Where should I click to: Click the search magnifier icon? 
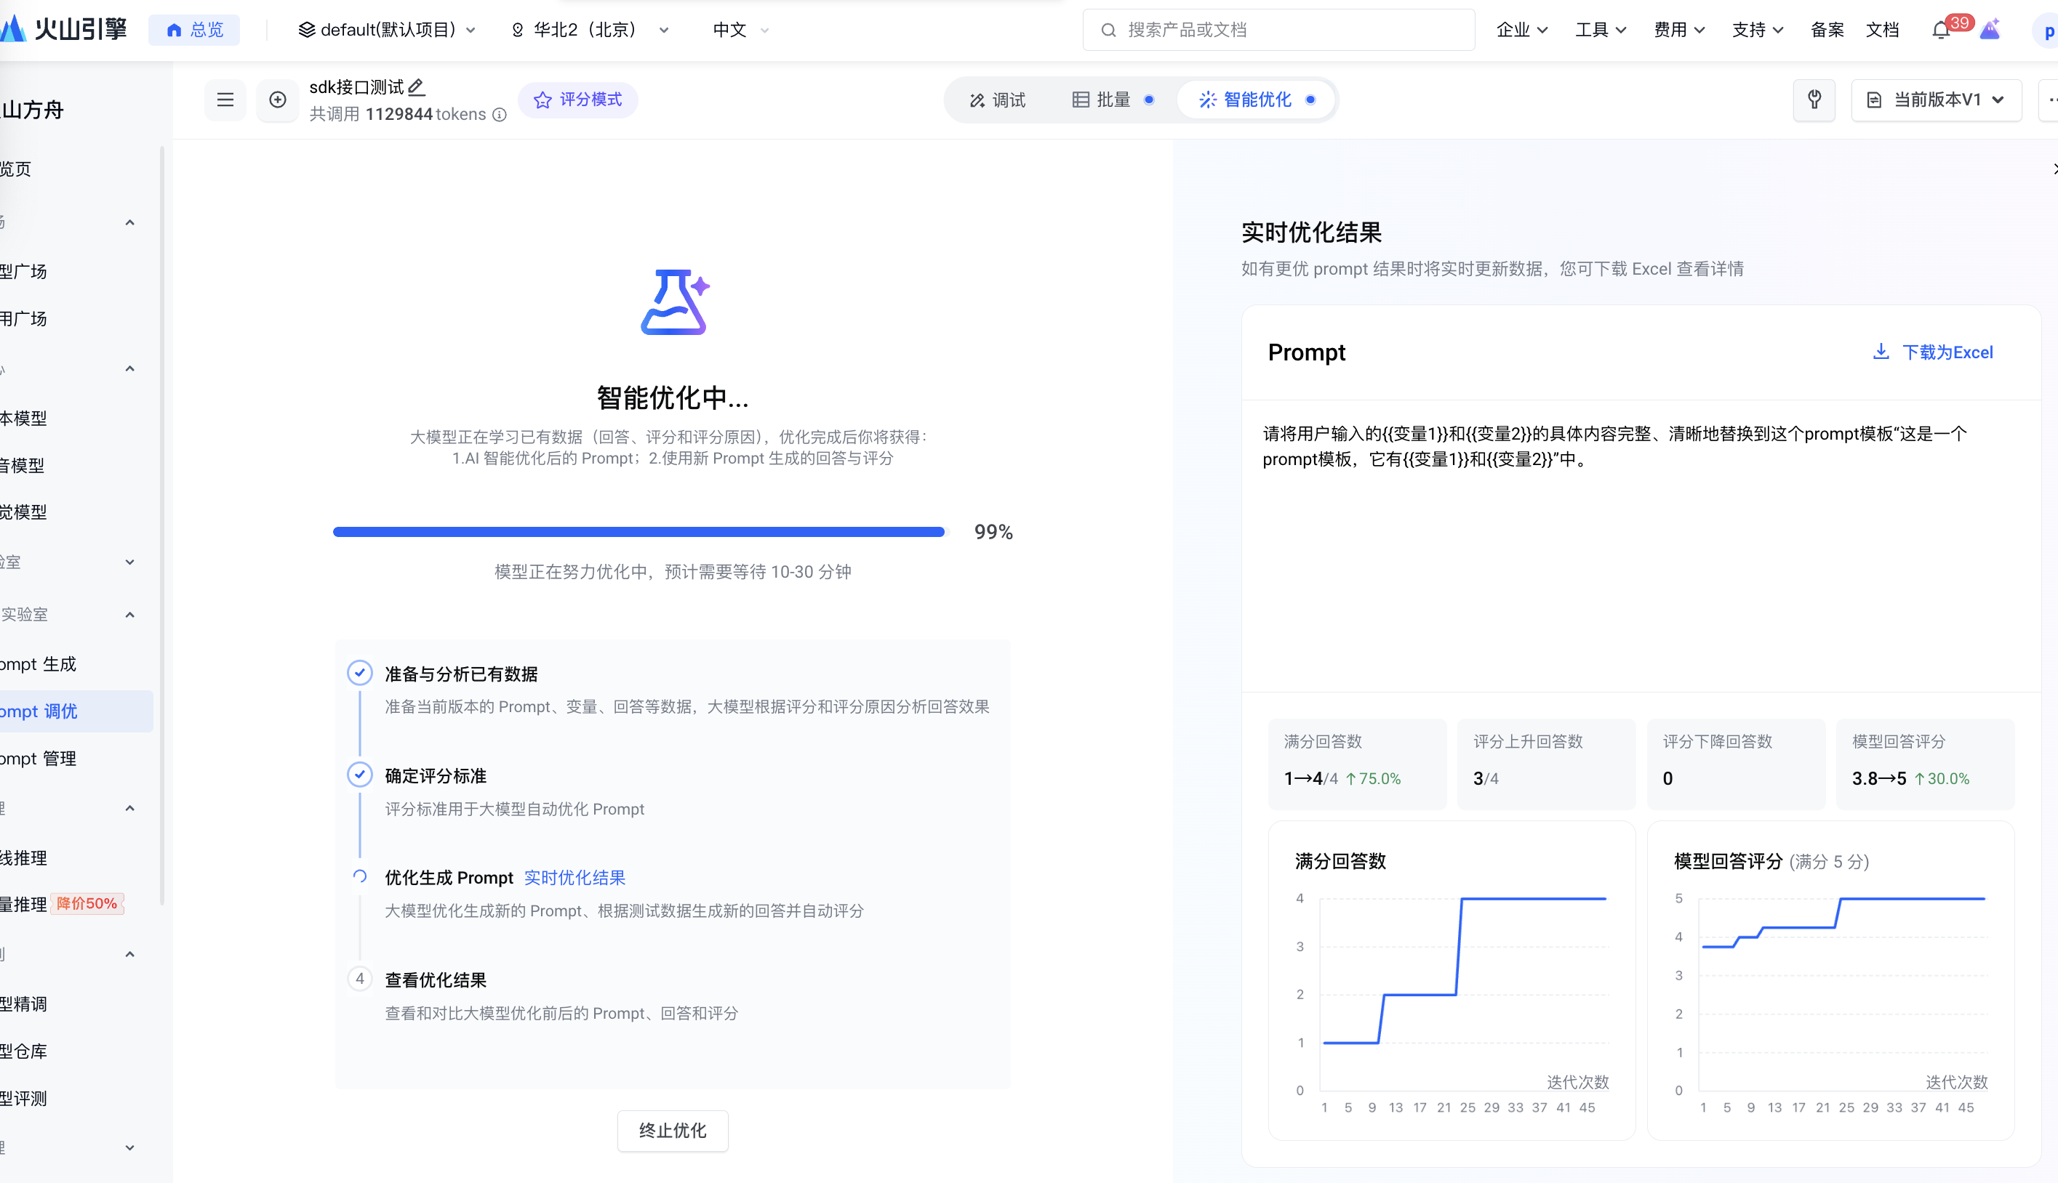[1108, 30]
